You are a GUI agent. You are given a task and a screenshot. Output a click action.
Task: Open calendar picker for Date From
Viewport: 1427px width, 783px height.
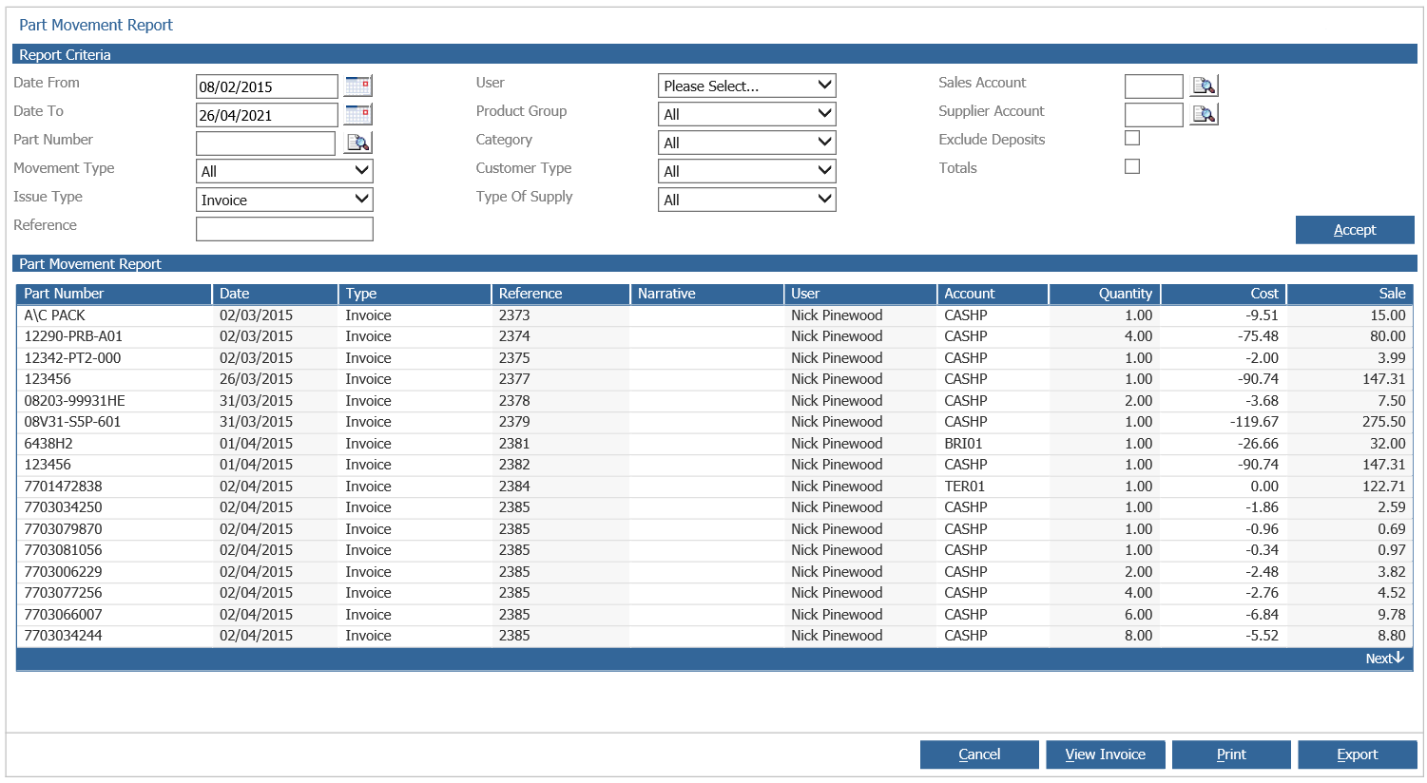[x=358, y=86]
